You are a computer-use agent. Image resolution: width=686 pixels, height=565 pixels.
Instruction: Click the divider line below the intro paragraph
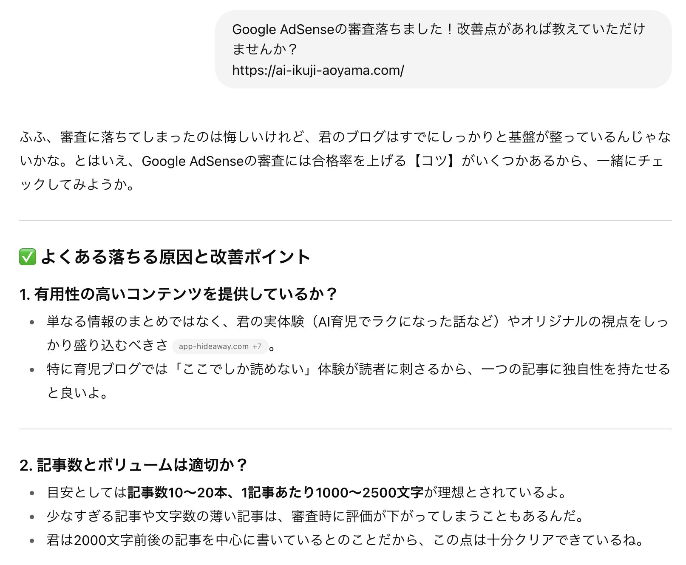tap(345, 221)
